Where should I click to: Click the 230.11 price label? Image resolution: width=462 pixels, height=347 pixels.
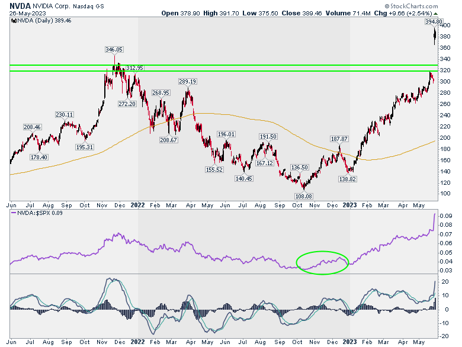coord(64,115)
